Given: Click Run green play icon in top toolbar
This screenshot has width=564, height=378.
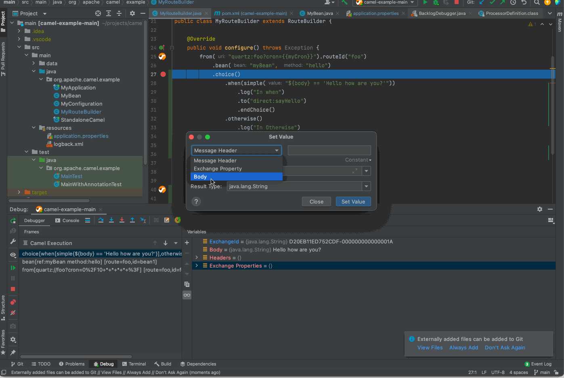Looking at the screenshot, I should tap(425, 2).
